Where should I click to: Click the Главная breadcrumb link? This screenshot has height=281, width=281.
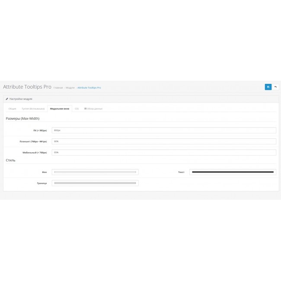tap(58, 88)
